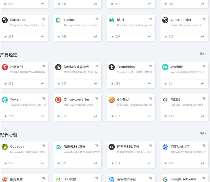
Task: Share the Worktile card via arrow
Action: coord(202,84)
